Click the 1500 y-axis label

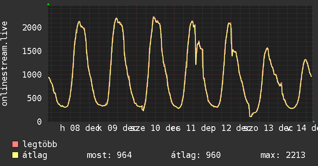[x=32, y=51]
